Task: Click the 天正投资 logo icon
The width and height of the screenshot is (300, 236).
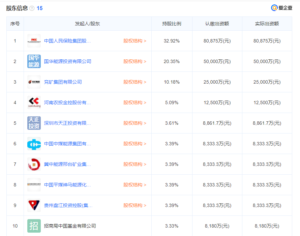Action: (x=34, y=123)
